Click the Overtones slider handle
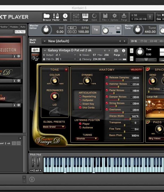The width and height of the screenshot is (164, 192). tap(123, 112)
